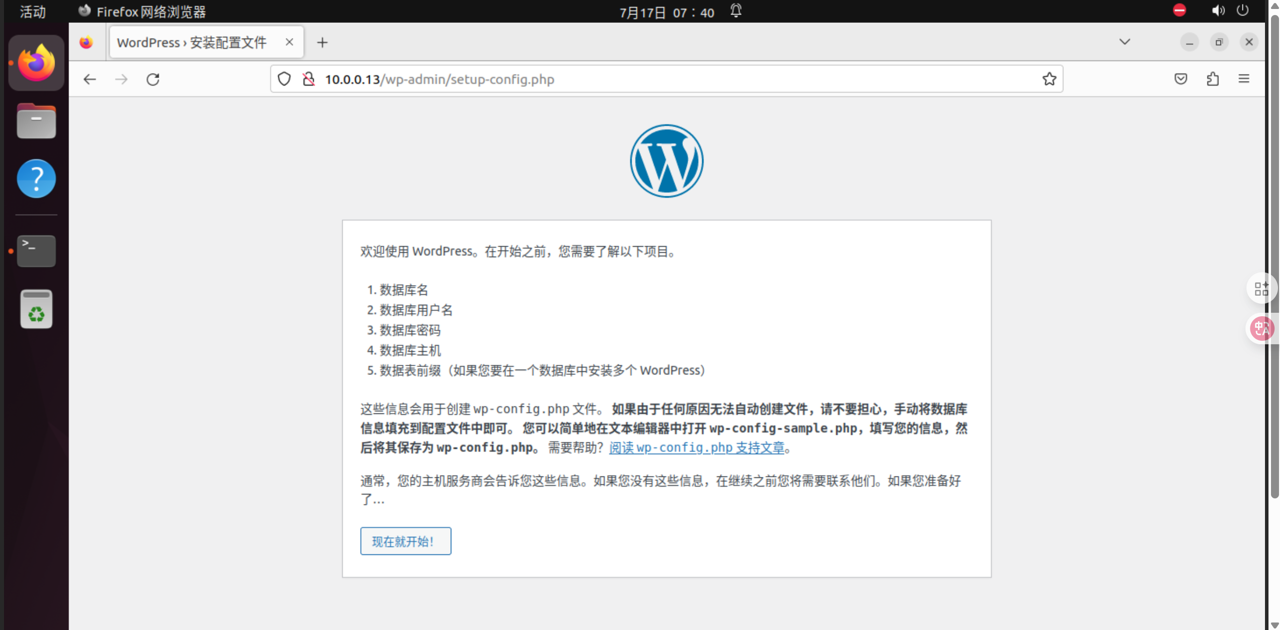Click the forward navigation arrow
1280x630 pixels.
121,79
